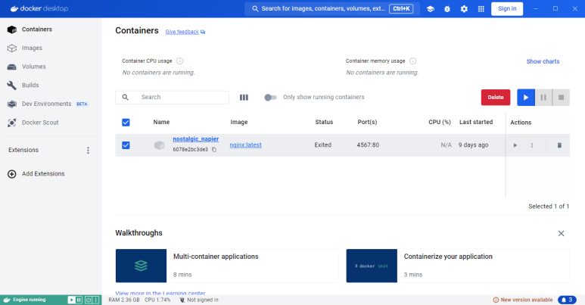This screenshot has height=305, width=585.
Task: Open Multi-container applications walkthrough thumbnail
Action: click(x=141, y=266)
